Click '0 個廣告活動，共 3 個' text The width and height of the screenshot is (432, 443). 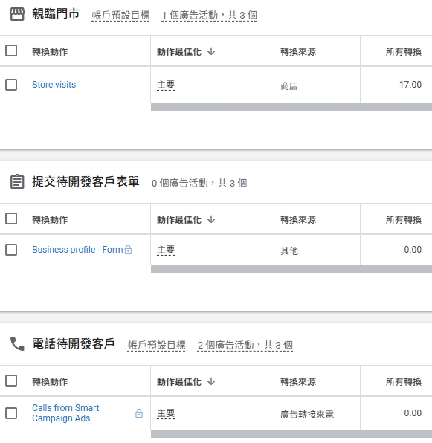pyautogui.click(x=199, y=183)
